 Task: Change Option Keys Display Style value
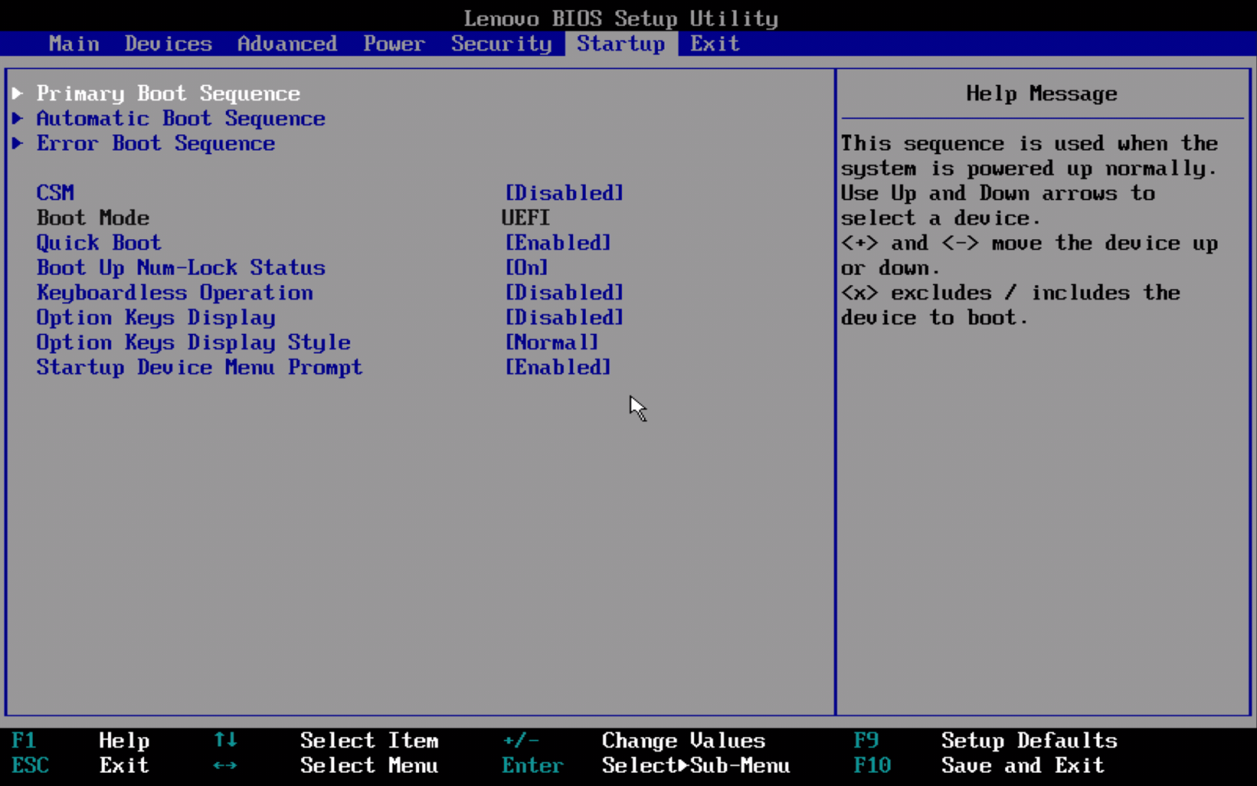(x=552, y=342)
